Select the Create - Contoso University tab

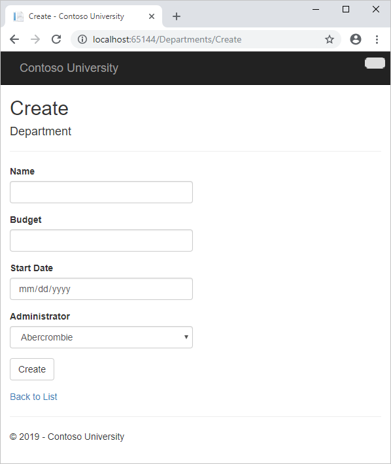[83, 16]
